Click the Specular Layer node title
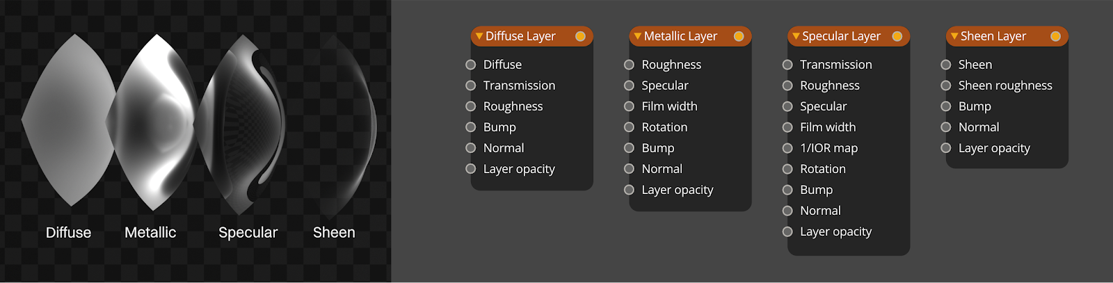 click(x=841, y=36)
